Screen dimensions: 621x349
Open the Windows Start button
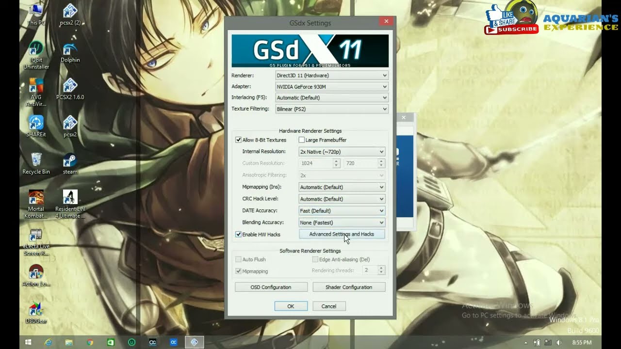point(28,342)
